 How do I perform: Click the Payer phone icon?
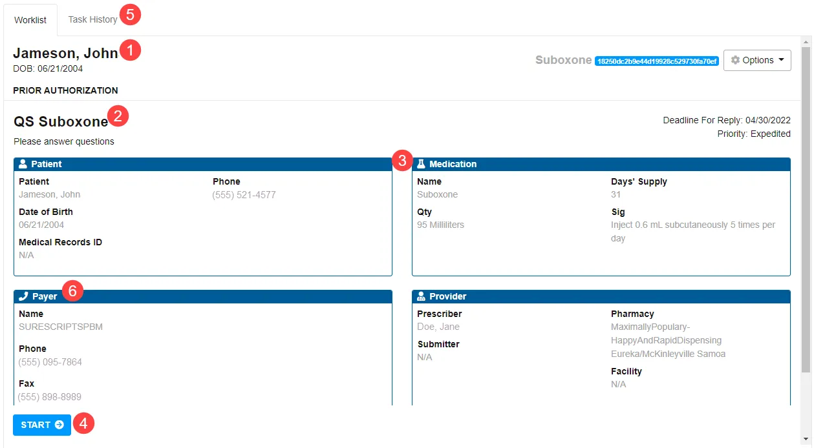coord(23,296)
